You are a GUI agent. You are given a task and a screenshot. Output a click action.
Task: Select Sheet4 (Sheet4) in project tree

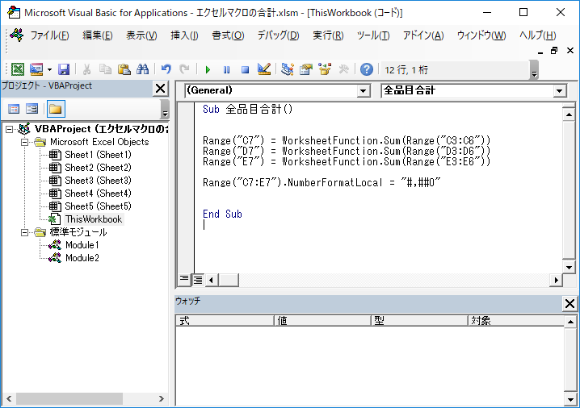coord(98,194)
